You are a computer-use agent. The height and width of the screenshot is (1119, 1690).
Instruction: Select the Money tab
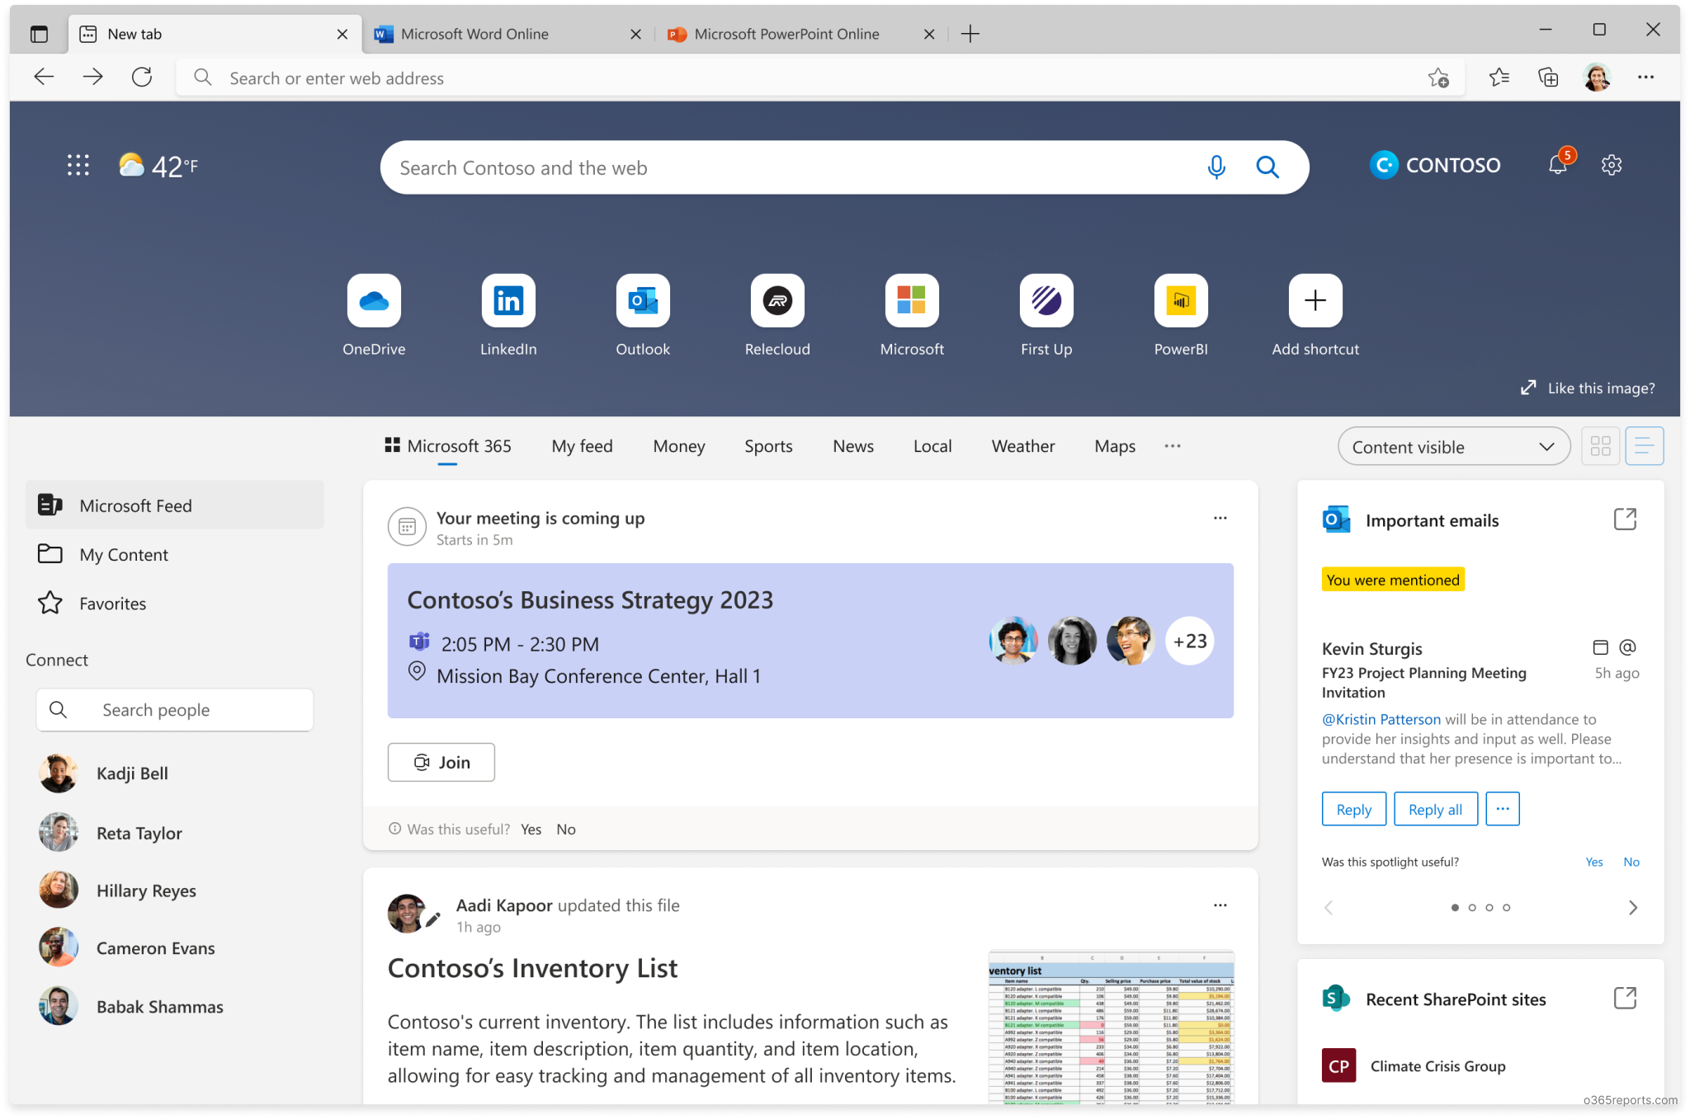coord(679,446)
